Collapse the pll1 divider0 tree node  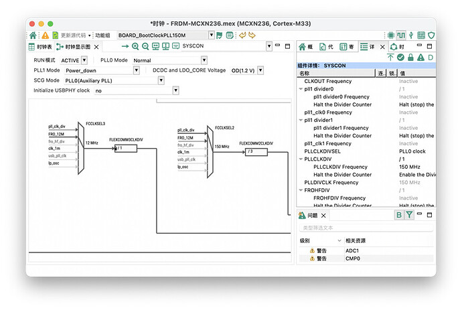pos(301,88)
